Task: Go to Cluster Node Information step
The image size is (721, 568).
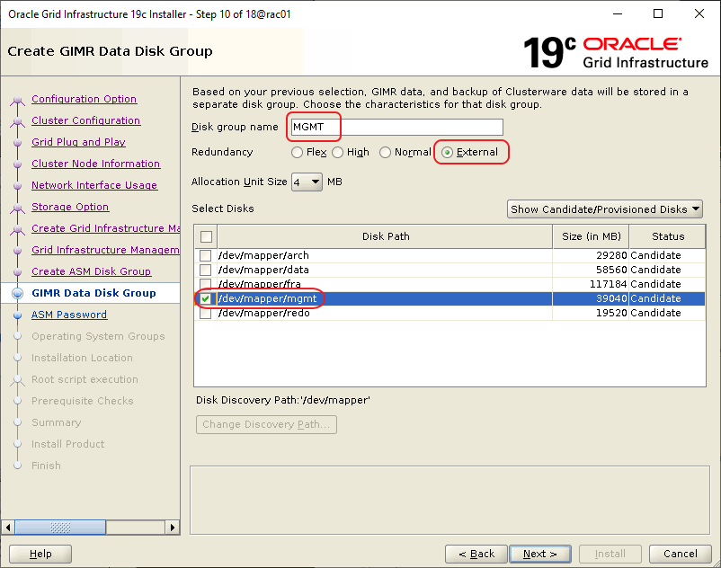Action: tap(95, 164)
